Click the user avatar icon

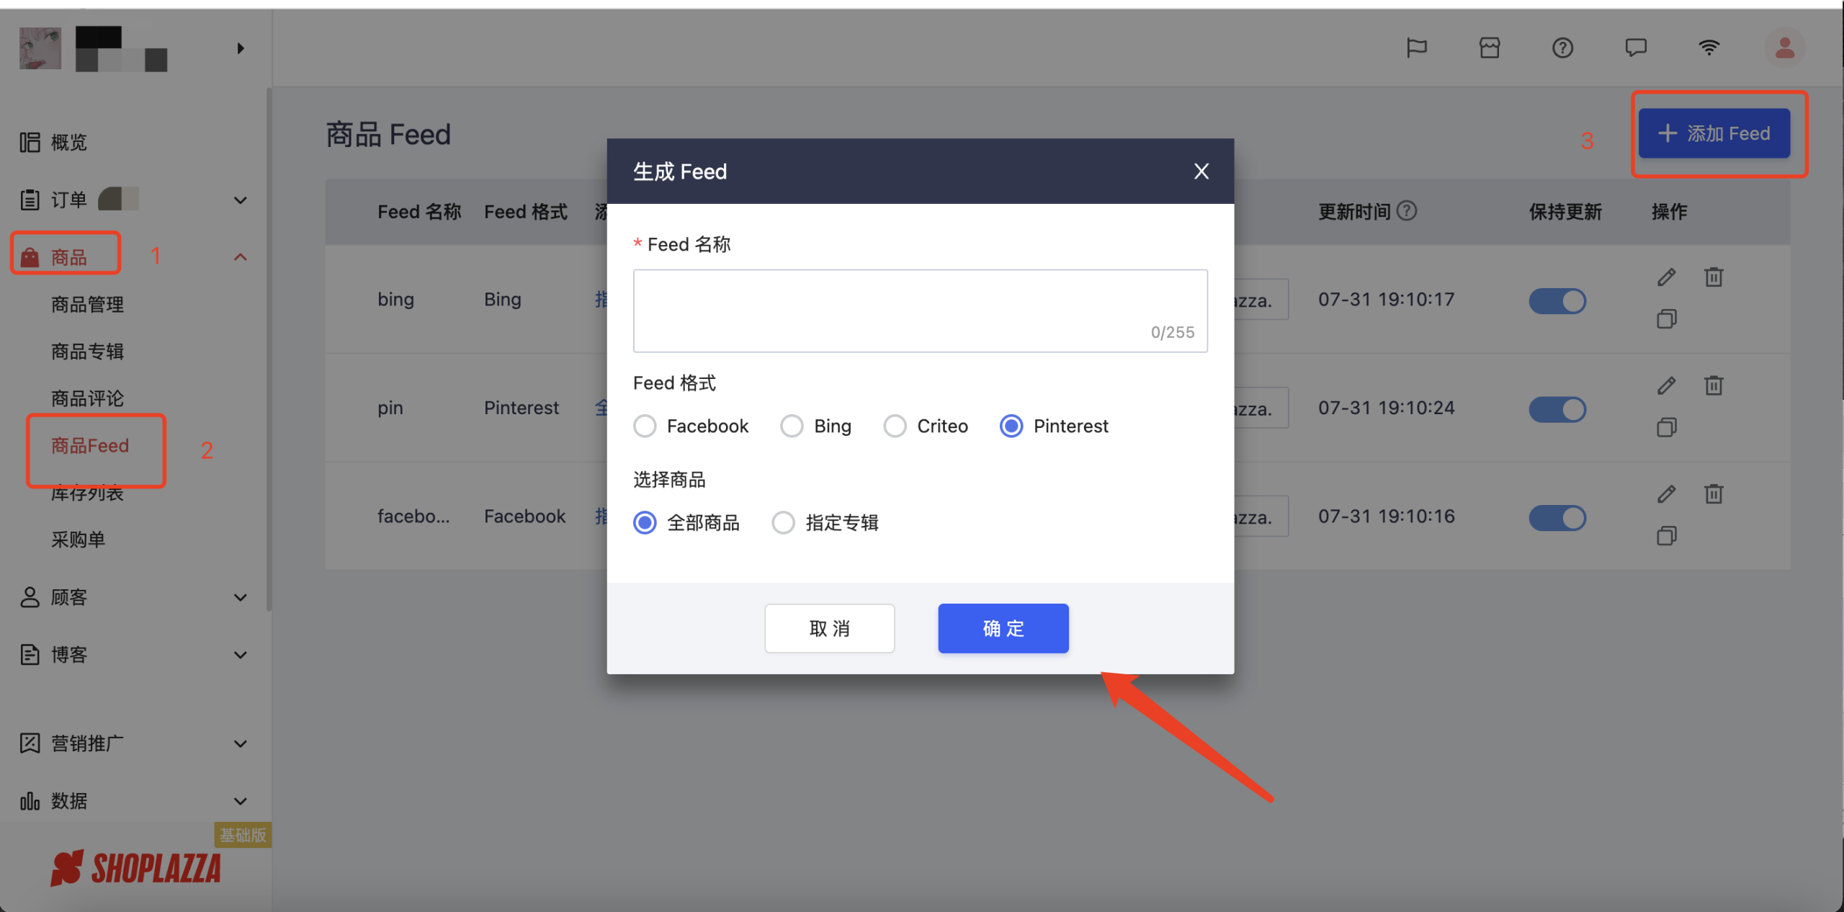1784,48
